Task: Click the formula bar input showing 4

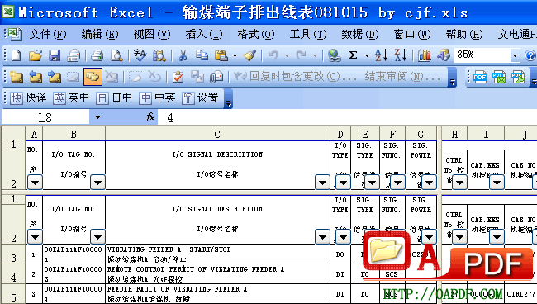Action: click(x=347, y=118)
